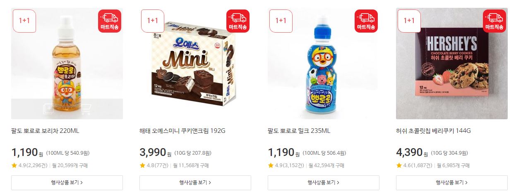Viewport: 516px width, 196px height.
Task: Click 마트직송 truck badge on Hershey's cookies
Action: coord(494,21)
